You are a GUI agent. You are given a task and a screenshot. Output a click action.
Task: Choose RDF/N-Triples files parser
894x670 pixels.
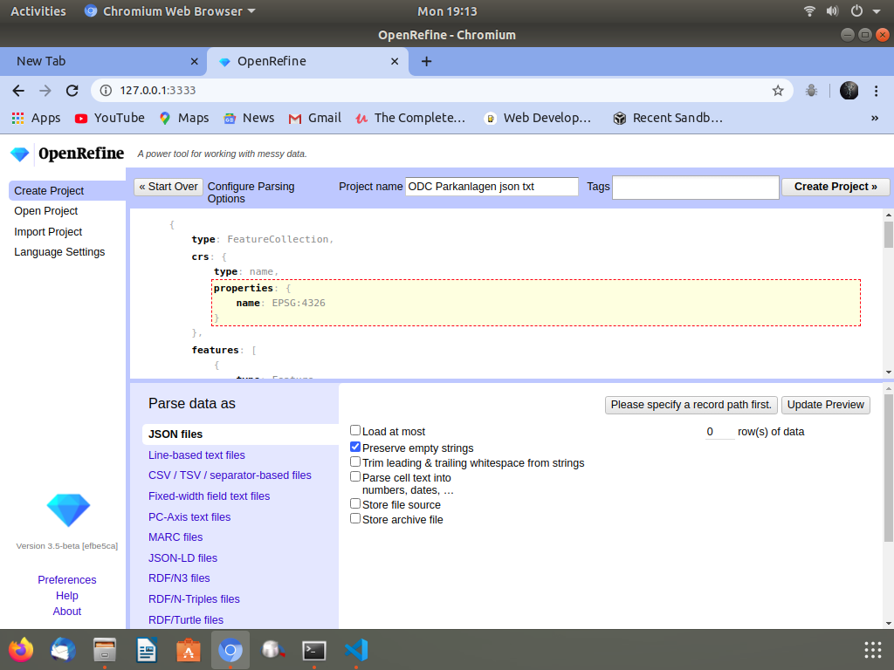coord(194,599)
